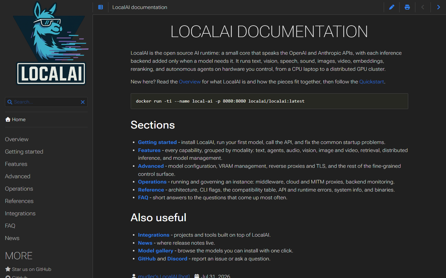Viewport: 446px width, 278px height.
Task: Open the Reference section link
Action: [151, 190]
